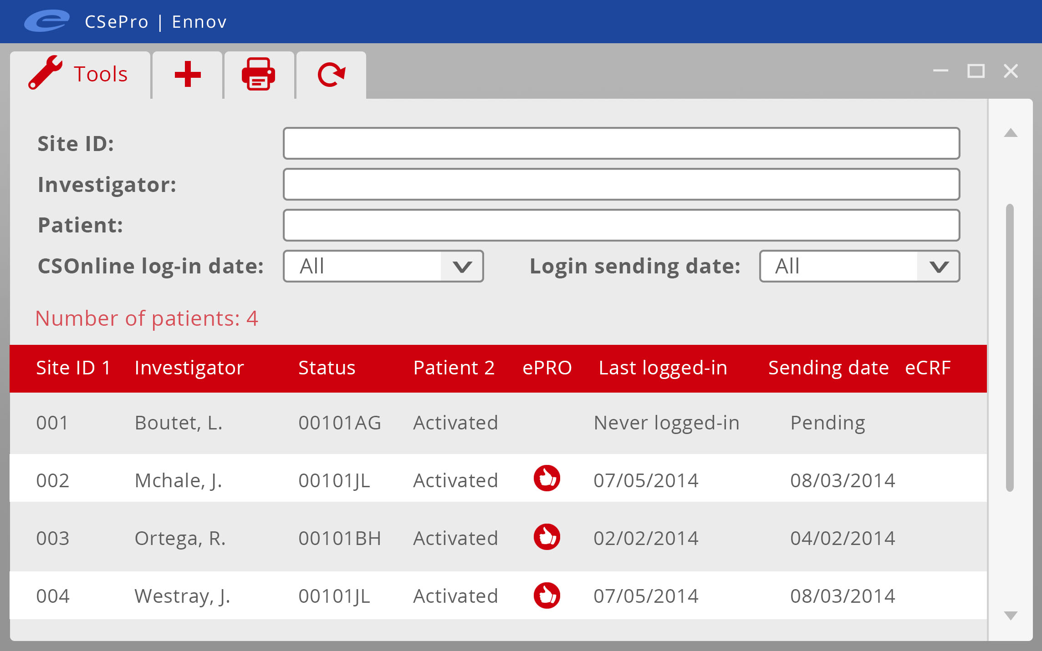
Task: Click the Last logged-in column header
Action: pos(663,368)
